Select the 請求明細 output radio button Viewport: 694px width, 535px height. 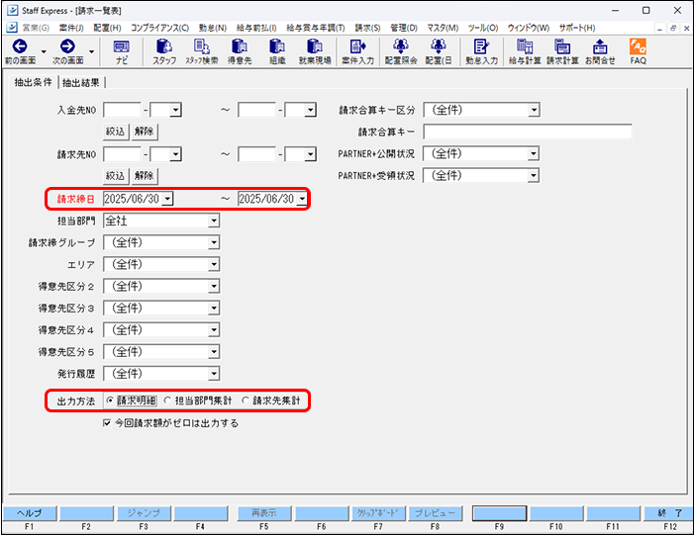[x=110, y=401]
